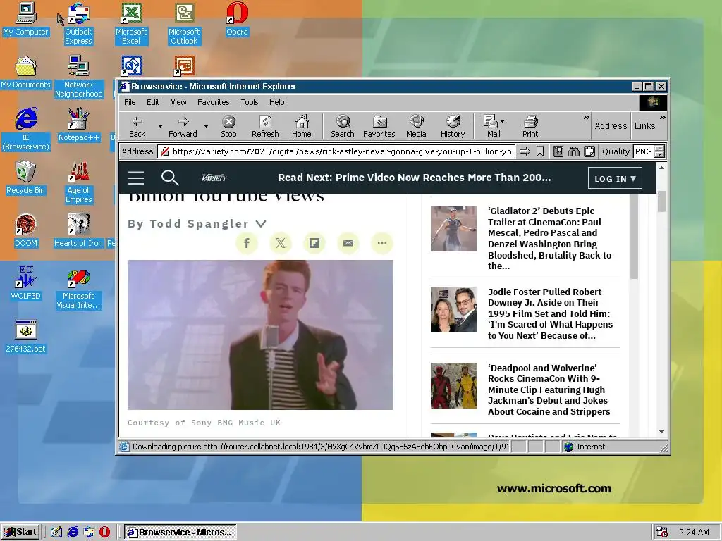
Task: Select the 276432.bat desktop file
Action: point(26,336)
